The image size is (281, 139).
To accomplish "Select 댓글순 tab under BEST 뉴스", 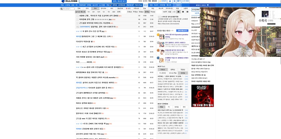I will point(183,70).
